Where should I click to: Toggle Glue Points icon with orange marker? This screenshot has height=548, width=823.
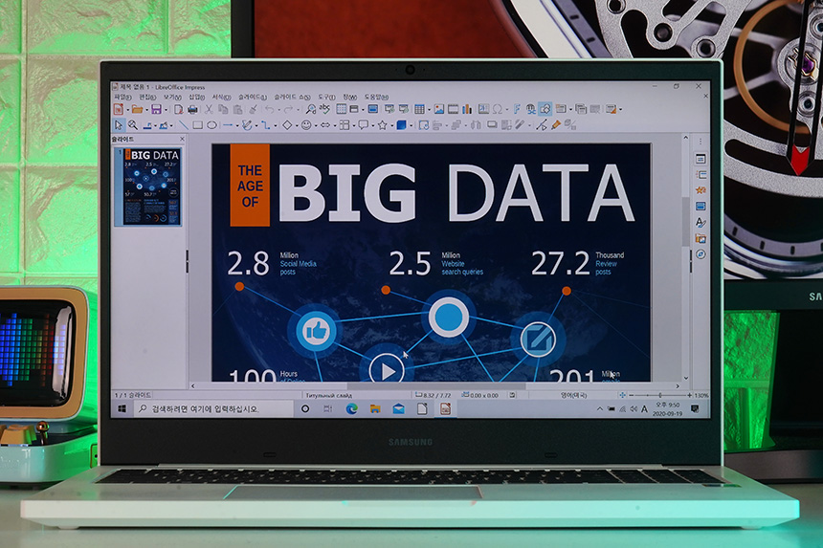tap(556, 125)
